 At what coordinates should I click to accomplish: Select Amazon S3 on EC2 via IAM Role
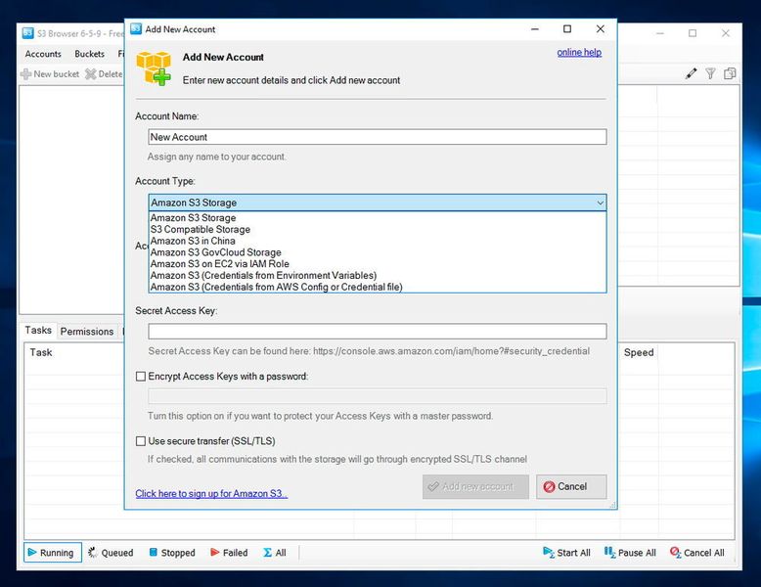click(378, 263)
